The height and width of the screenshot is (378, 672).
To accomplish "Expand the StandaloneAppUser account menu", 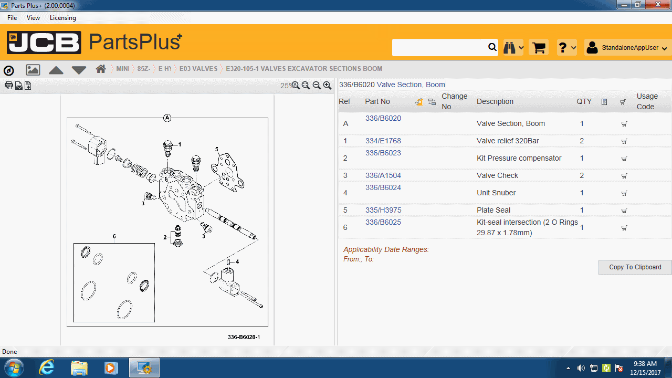I will click(x=628, y=48).
